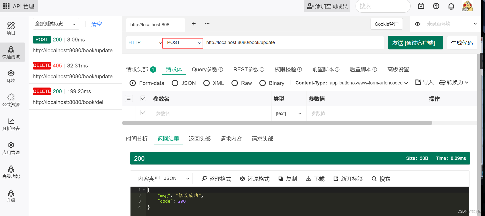Click the 还原格式 restore format icon

coord(242,179)
